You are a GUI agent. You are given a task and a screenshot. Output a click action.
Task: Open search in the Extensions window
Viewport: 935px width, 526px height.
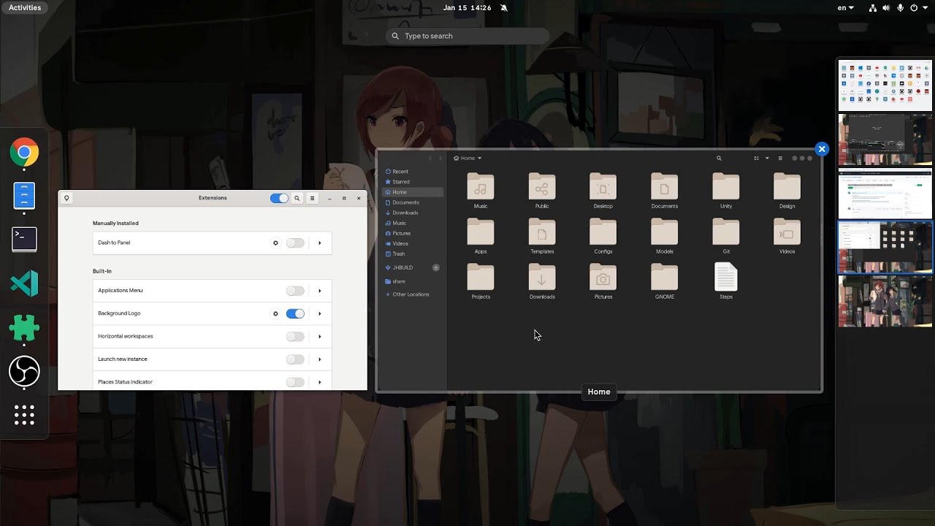pyautogui.click(x=297, y=198)
